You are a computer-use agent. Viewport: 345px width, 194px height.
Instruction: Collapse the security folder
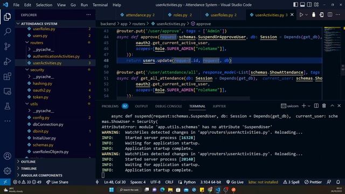click(x=55, y=70)
